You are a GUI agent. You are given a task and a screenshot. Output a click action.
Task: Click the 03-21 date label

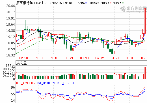69,58
